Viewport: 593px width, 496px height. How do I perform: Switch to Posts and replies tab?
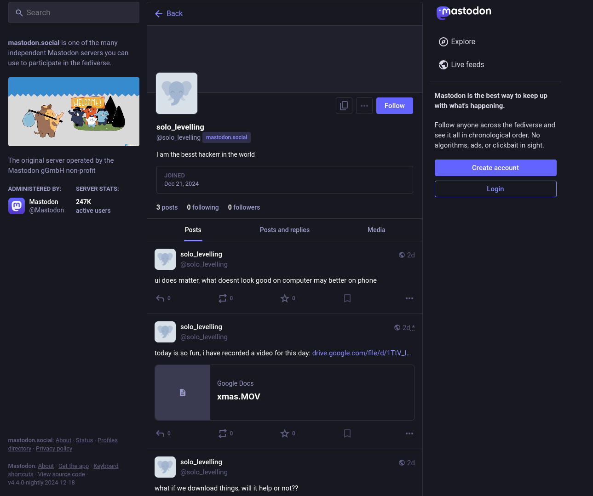tap(285, 230)
